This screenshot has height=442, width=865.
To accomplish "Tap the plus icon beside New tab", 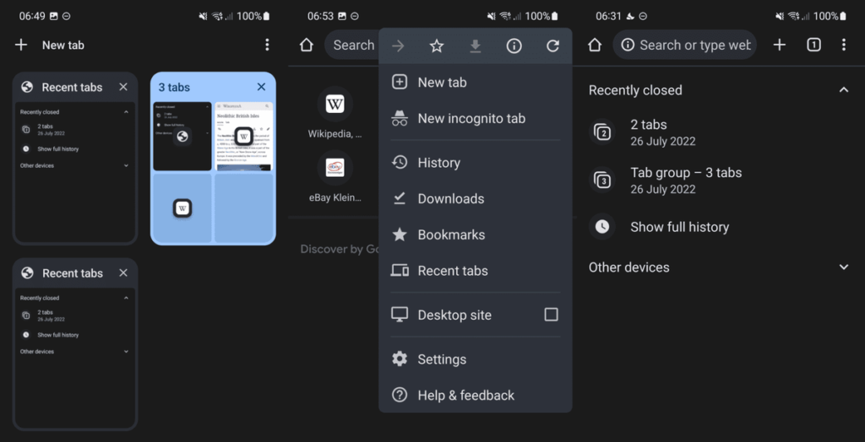I will (x=21, y=46).
